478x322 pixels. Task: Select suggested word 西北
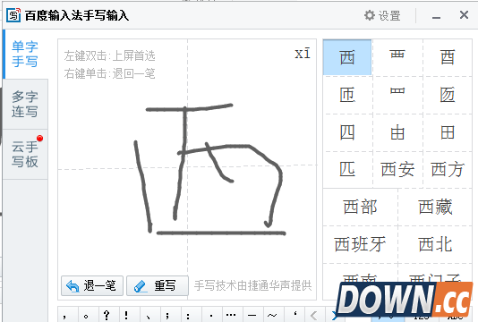point(435,244)
